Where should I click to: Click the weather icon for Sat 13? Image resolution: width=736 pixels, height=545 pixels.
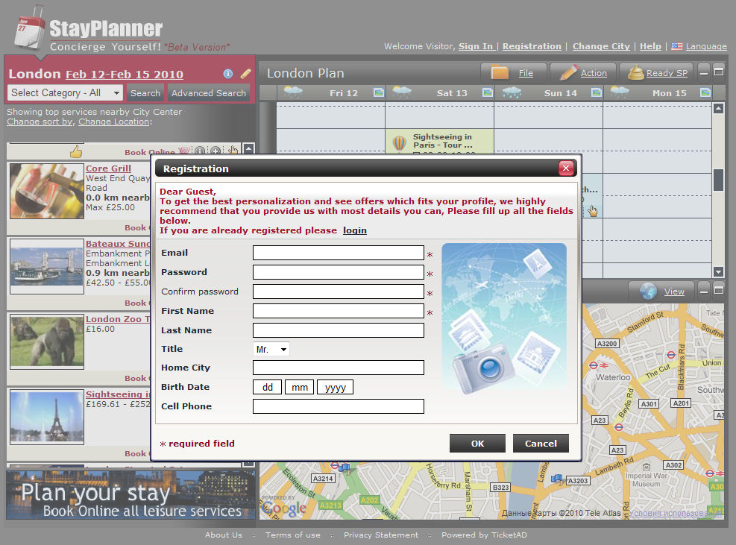[402, 92]
